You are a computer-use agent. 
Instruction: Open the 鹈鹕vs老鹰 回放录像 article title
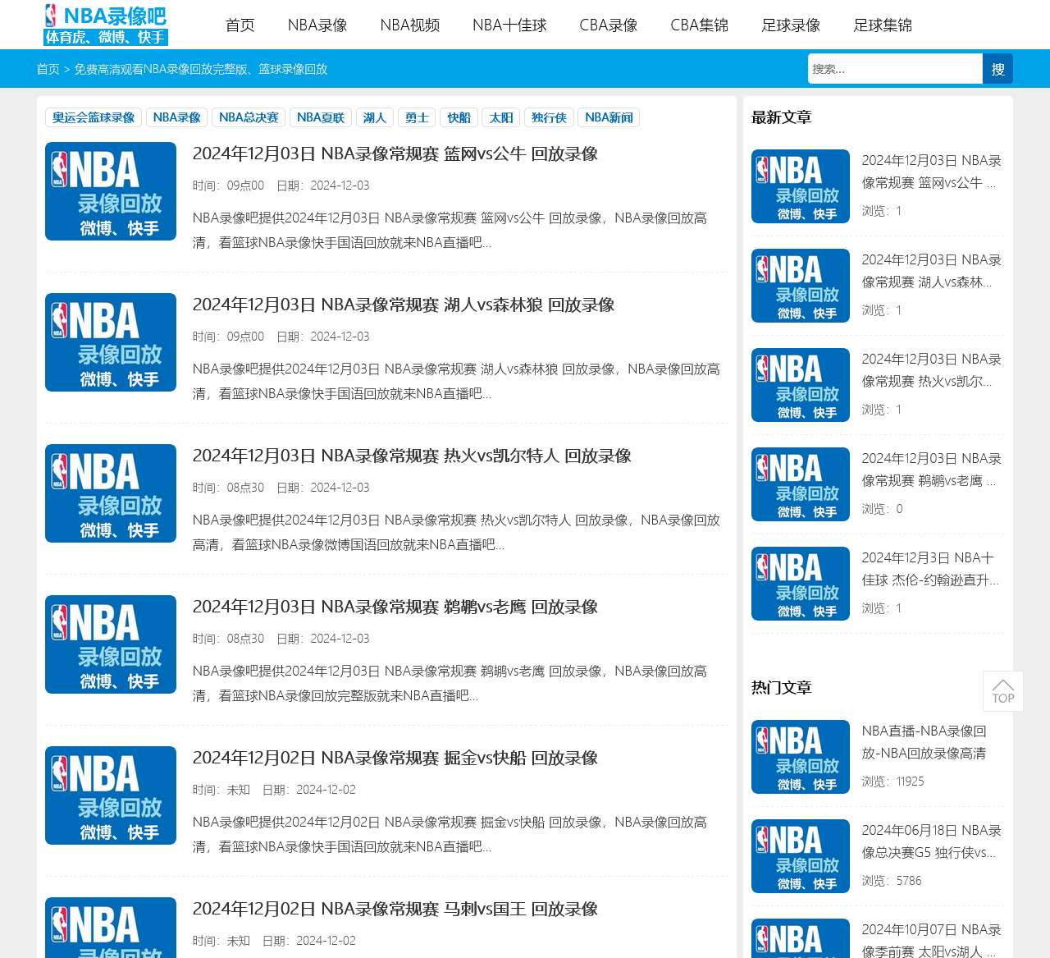395,607
